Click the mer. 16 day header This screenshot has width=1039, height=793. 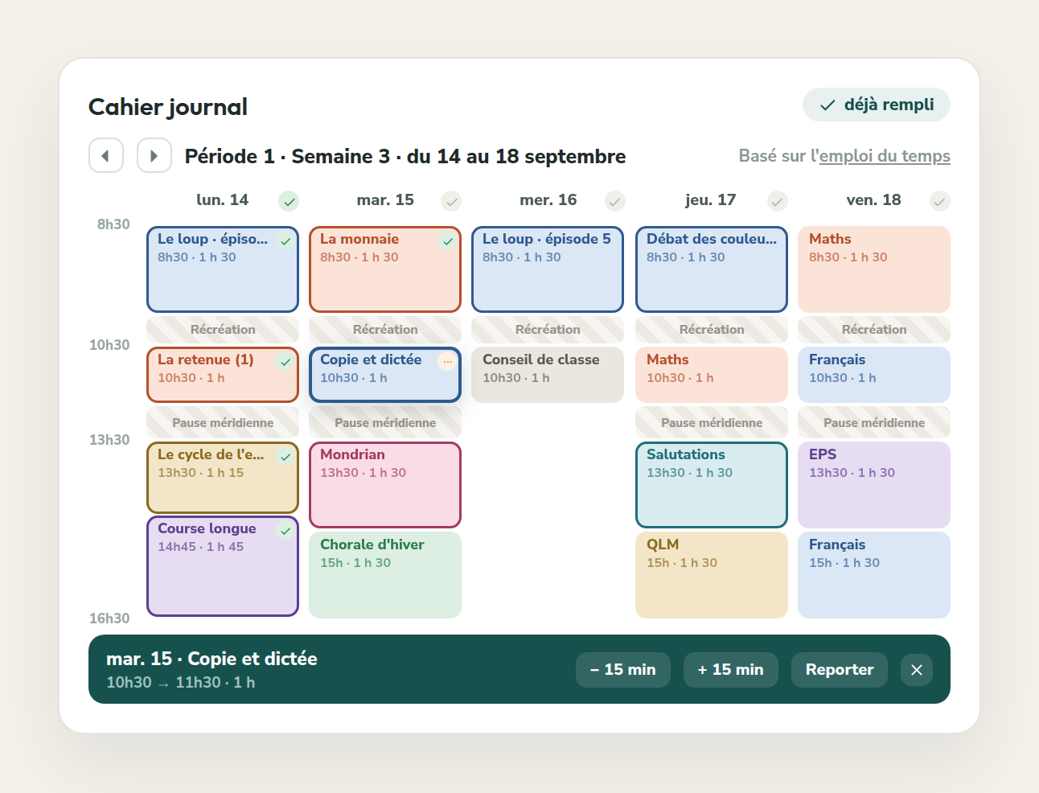pos(548,200)
